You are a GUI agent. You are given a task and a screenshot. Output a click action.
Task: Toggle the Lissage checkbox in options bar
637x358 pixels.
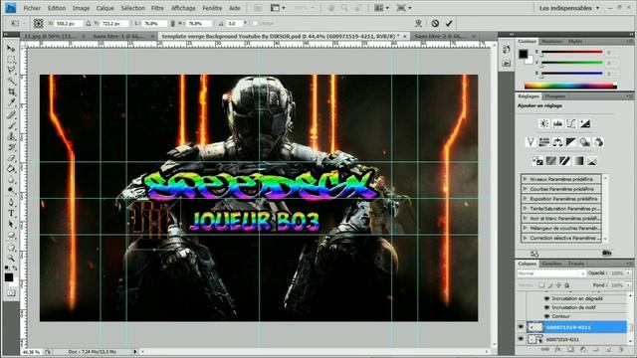pos(255,24)
